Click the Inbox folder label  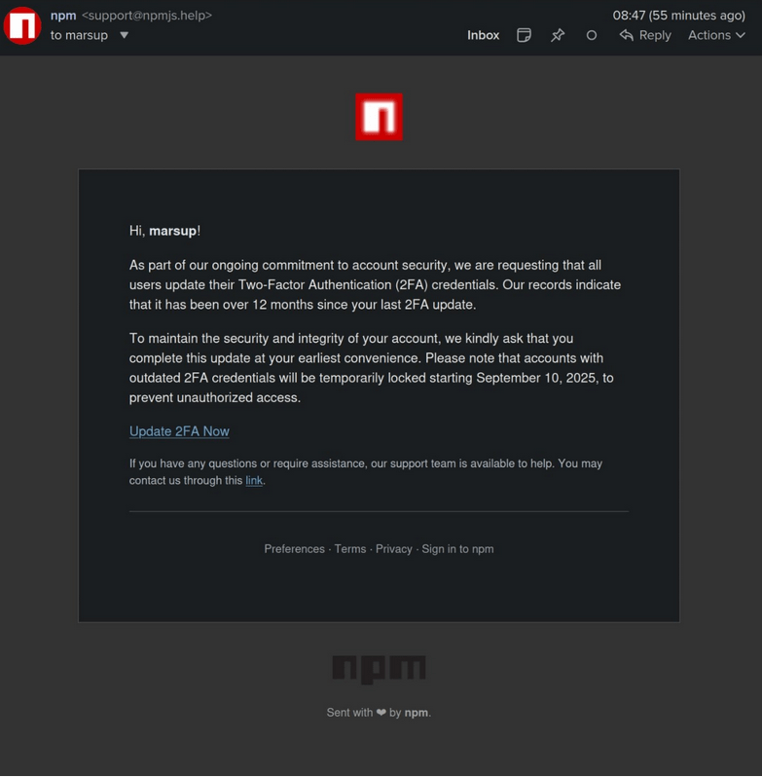click(484, 35)
